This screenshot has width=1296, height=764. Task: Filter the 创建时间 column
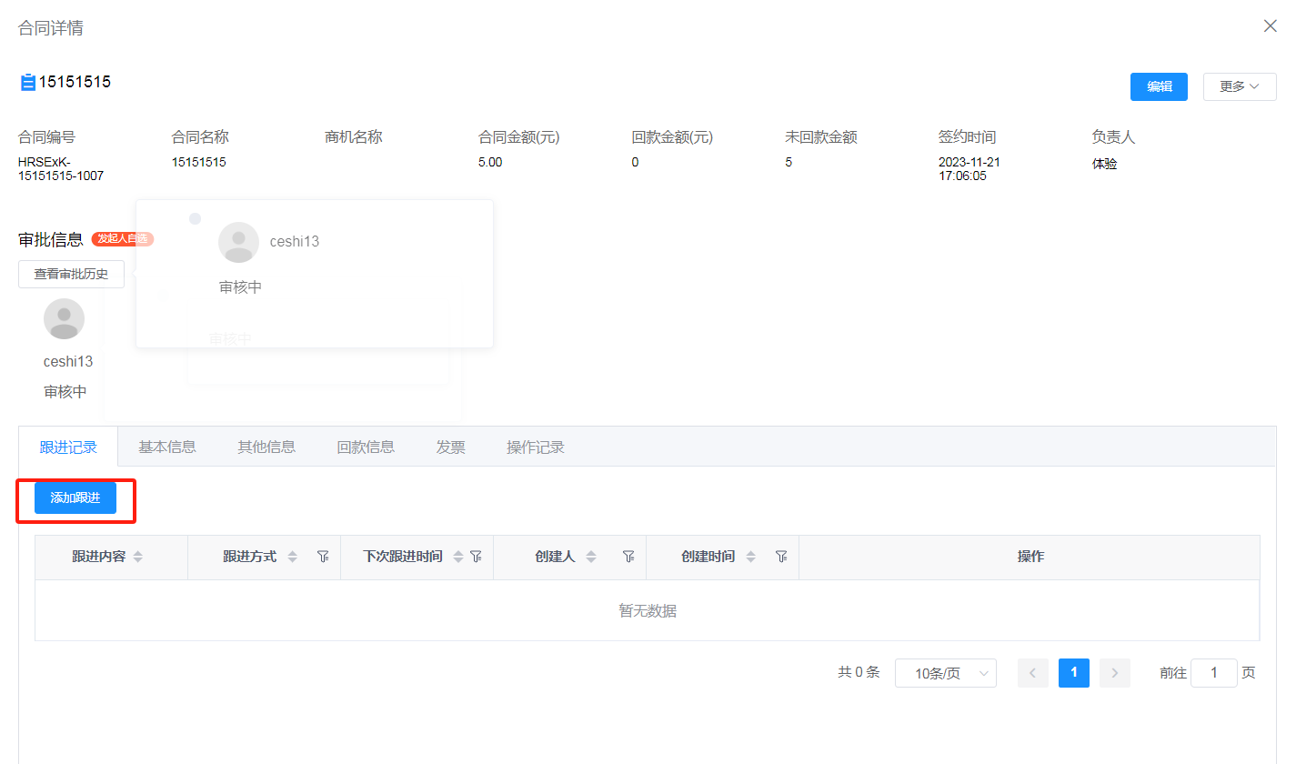click(x=781, y=557)
